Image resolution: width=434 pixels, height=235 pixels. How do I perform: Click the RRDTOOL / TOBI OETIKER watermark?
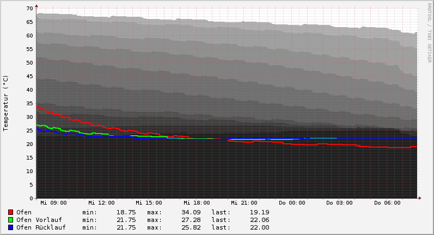(429, 33)
